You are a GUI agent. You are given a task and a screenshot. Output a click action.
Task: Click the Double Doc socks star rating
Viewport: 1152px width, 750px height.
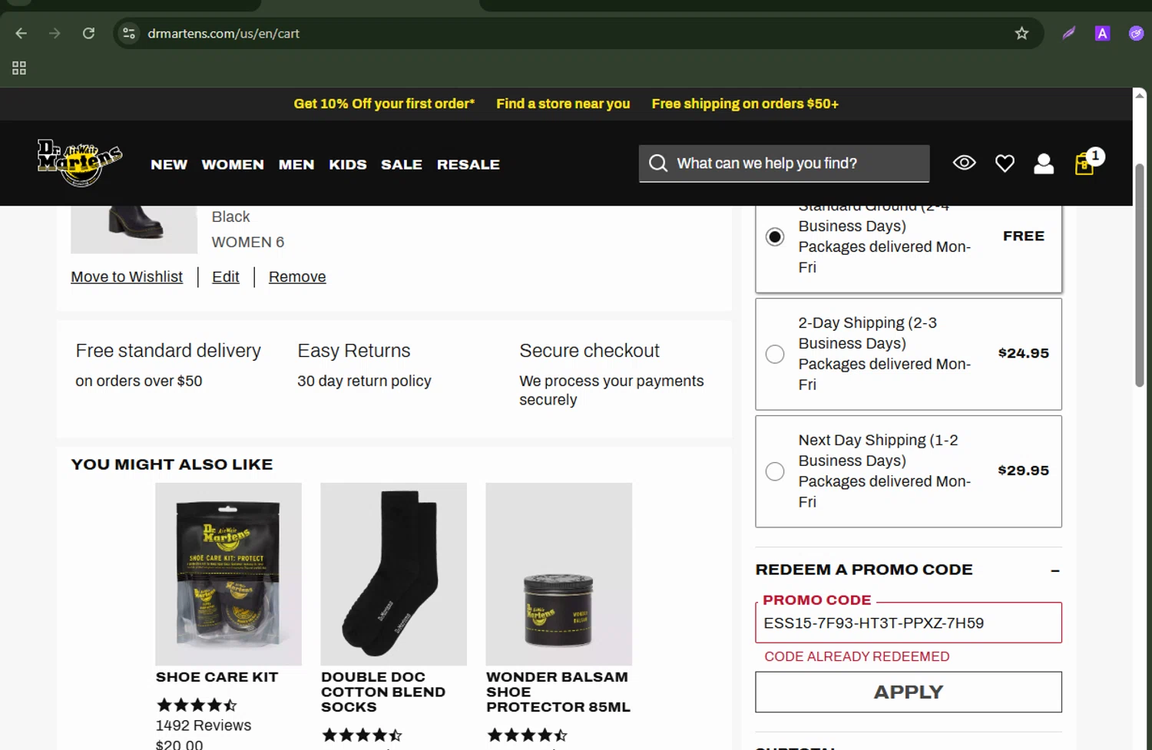[x=362, y=735]
